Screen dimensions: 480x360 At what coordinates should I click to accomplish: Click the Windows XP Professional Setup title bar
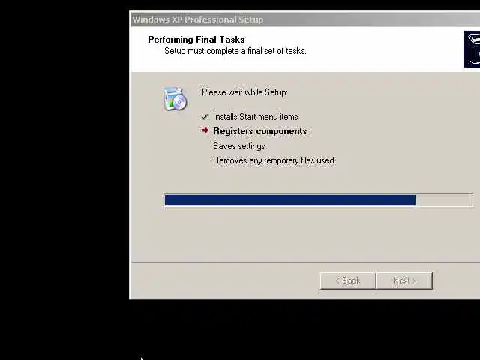click(304, 19)
